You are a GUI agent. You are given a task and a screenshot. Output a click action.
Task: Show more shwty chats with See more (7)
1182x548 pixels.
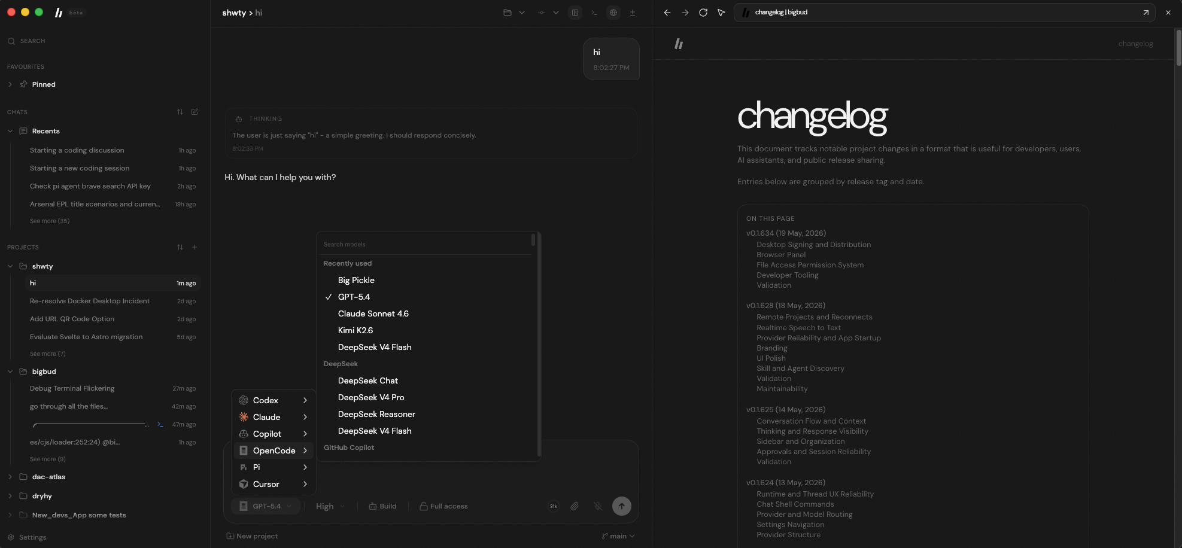(48, 354)
